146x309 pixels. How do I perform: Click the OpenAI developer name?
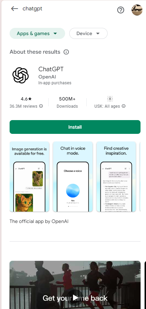coord(47,77)
